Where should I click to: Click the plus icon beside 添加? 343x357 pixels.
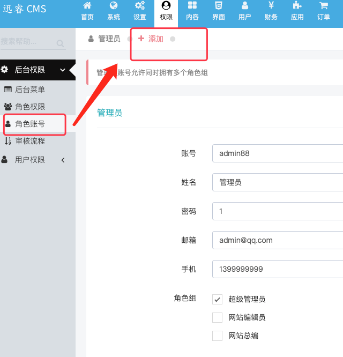pyautogui.click(x=141, y=38)
